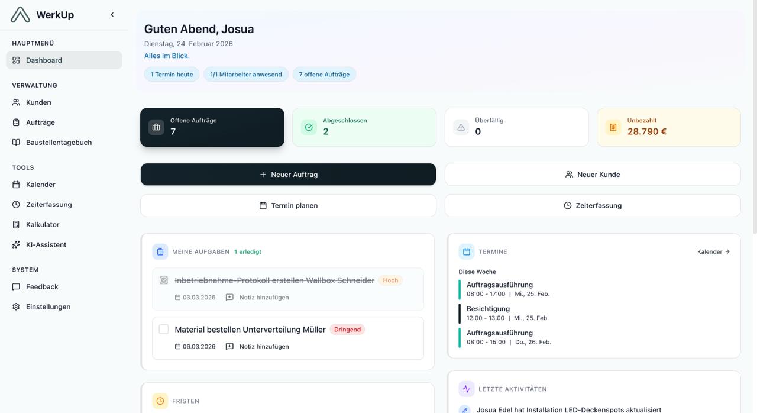Toggle the 1/1 Mitarbeiter anwesend chip

pyautogui.click(x=246, y=74)
